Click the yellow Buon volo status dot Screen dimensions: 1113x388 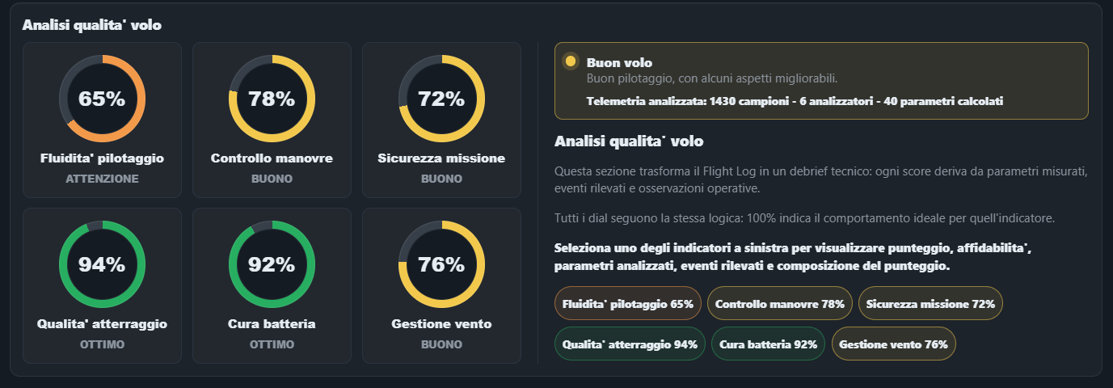pos(571,61)
